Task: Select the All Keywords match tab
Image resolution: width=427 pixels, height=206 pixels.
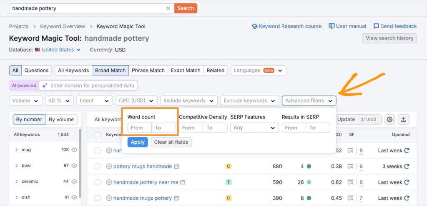Action: coord(73,71)
